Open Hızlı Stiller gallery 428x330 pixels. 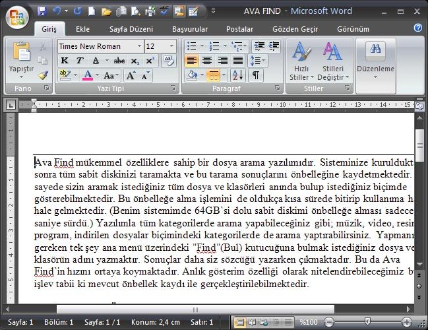click(x=301, y=62)
